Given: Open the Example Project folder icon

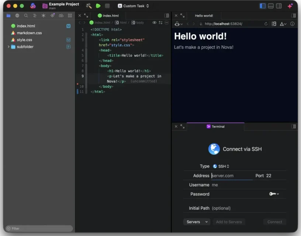Looking at the screenshot, I should 45,6.
